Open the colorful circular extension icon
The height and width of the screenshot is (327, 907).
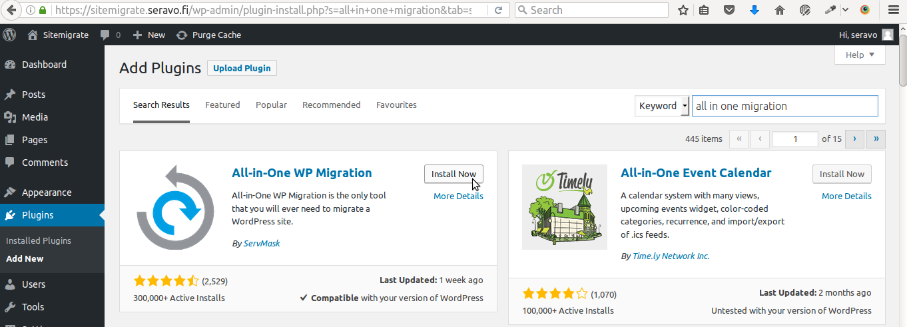[x=865, y=10]
